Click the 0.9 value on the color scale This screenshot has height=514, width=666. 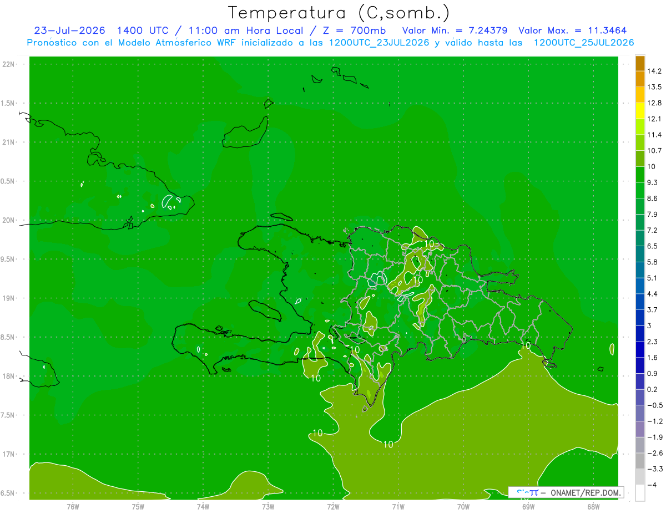[653, 373]
